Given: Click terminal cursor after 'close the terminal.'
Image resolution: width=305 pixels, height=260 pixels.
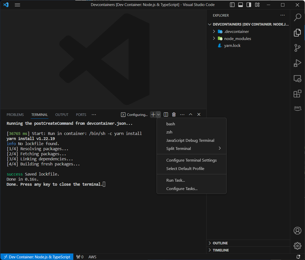Looking at the screenshot, I should pos(104,184).
